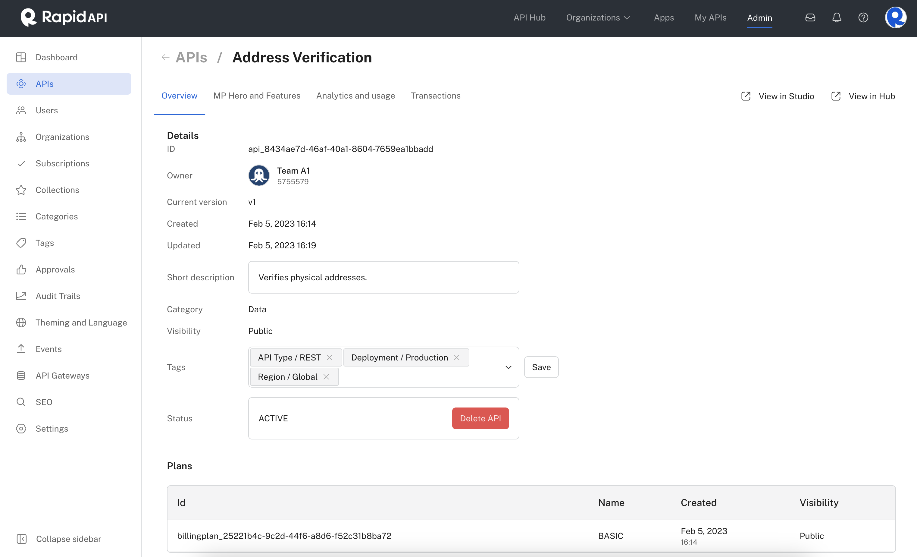Open the MP Hero and Features tab
This screenshot has height=557, width=917.
pos(257,96)
